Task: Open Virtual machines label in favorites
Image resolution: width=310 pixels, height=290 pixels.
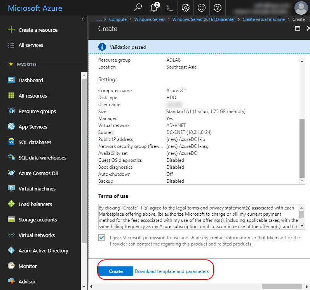Action: coord(37,189)
